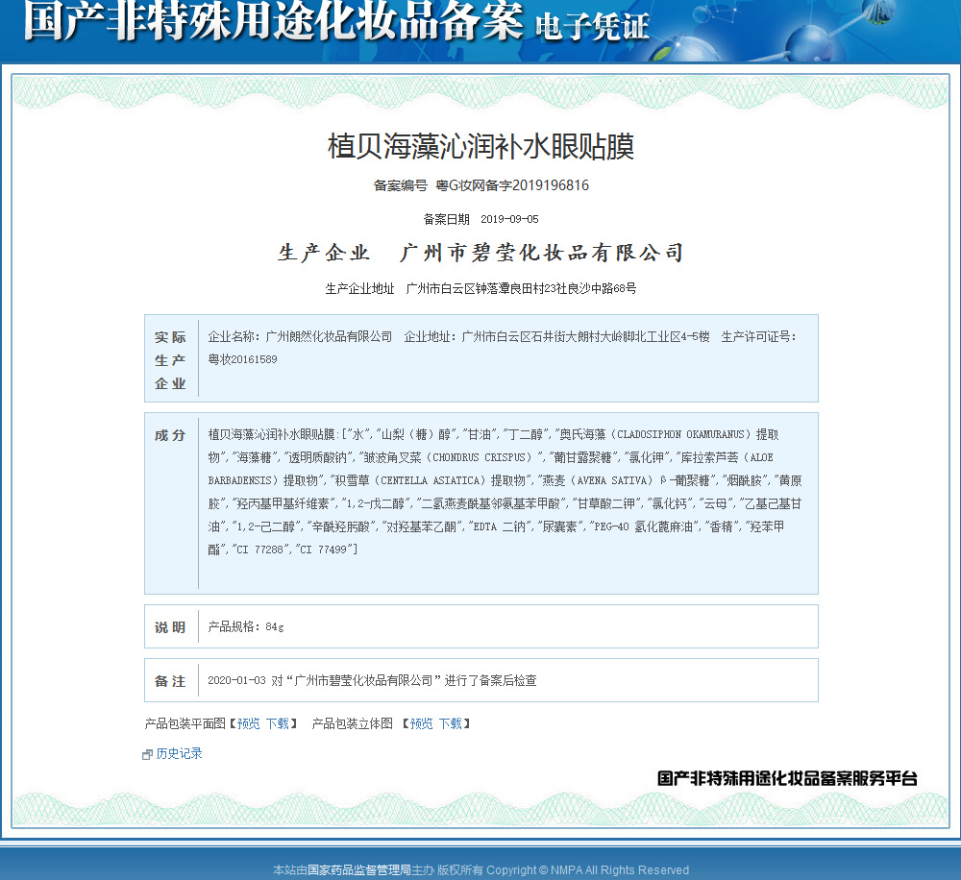
Task: Click the 备注 section label
Action: (x=170, y=681)
